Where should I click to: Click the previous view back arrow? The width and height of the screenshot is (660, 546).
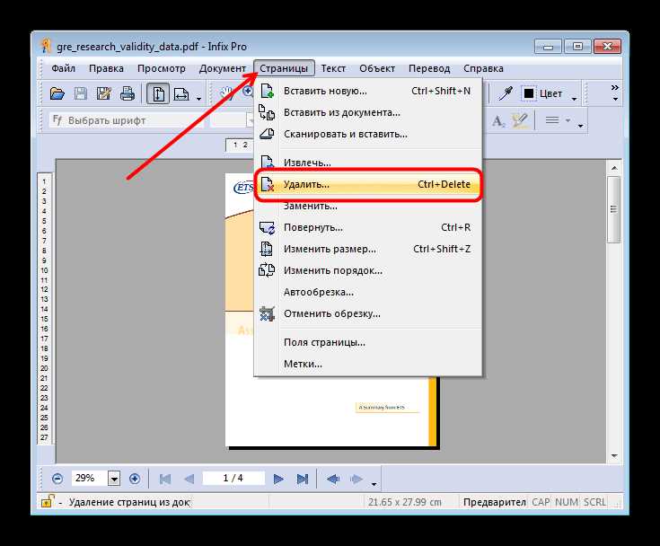click(x=332, y=479)
